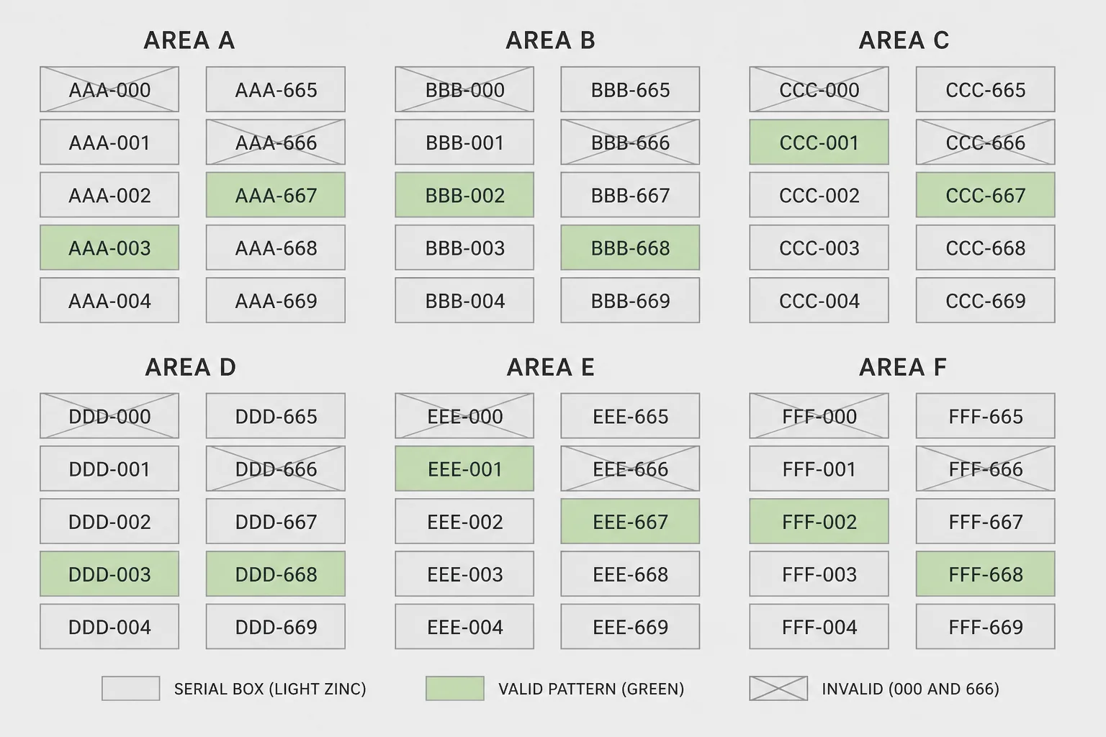Click serial box CCC-003
This screenshot has width=1106, height=737.
pyautogui.click(x=819, y=248)
